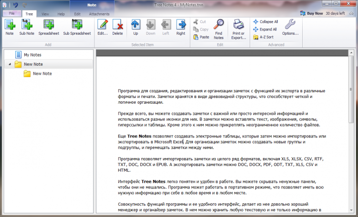The height and width of the screenshot is (217, 358).
Task: Click the split handle on the scrollbar
Action: click(351, 89)
